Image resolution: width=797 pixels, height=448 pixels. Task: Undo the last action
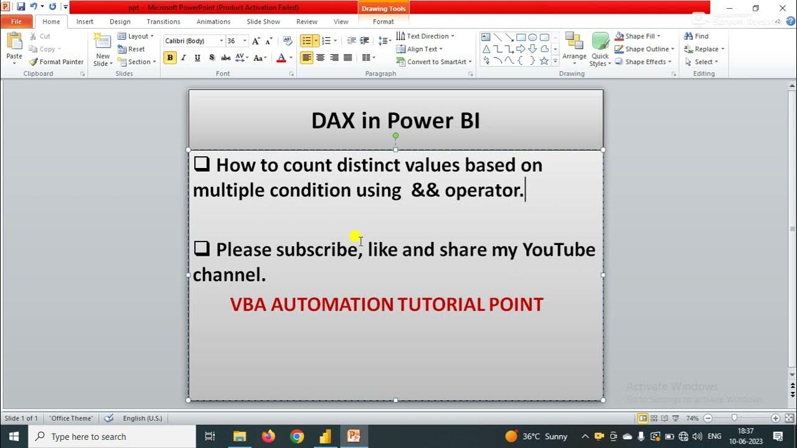pos(34,7)
